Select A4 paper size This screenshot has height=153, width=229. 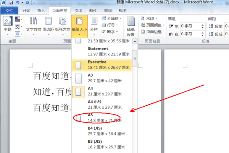[102, 91]
